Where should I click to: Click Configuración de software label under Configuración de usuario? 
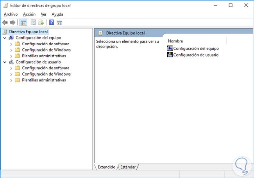tap(45, 68)
